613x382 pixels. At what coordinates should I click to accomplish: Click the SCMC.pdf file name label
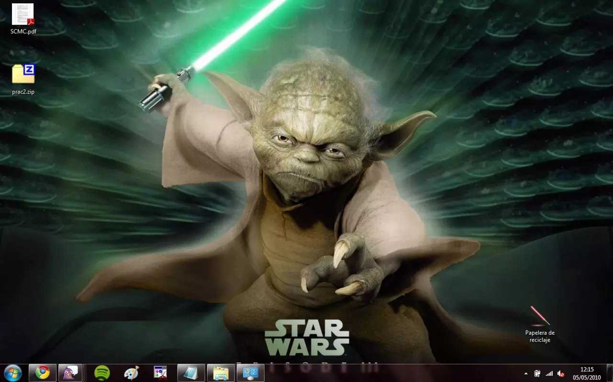point(23,32)
